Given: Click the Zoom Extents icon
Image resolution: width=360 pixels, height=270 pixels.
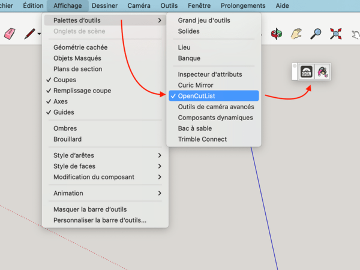Looking at the screenshot, I should [x=335, y=34].
